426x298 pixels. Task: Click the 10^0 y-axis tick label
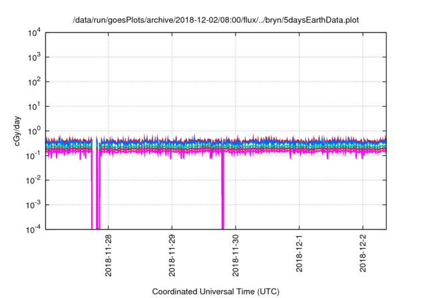click(x=34, y=131)
